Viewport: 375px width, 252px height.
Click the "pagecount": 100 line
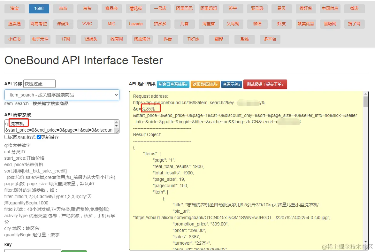(171, 186)
